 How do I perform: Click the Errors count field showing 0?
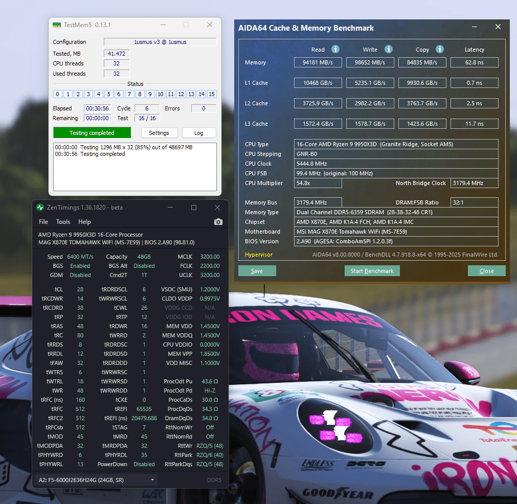click(x=204, y=108)
